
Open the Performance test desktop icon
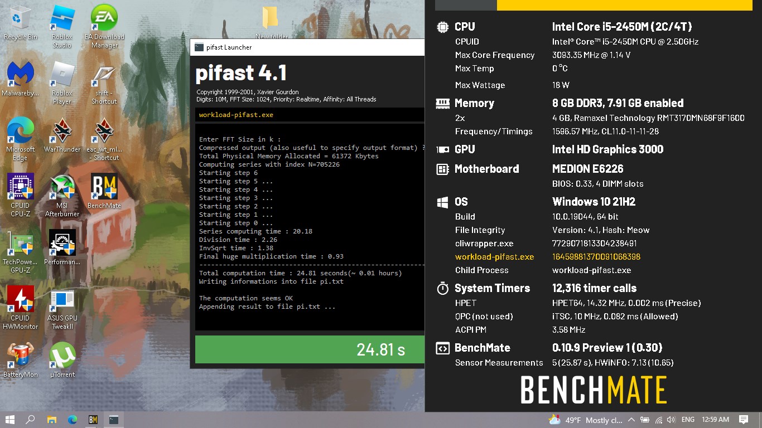[x=62, y=247]
